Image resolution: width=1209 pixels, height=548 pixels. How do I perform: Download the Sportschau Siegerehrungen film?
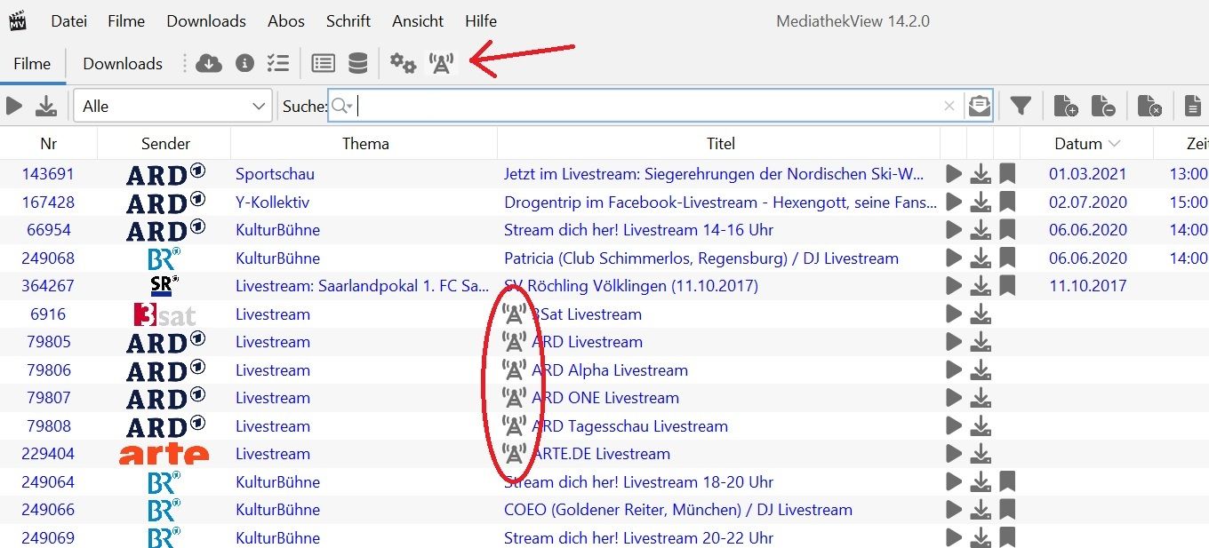click(981, 174)
